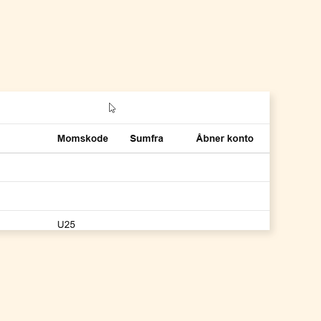Select second row's empty Åbner konto cell
Screen dimensions: 321x321
pyautogui.click(x=225, y=196)
